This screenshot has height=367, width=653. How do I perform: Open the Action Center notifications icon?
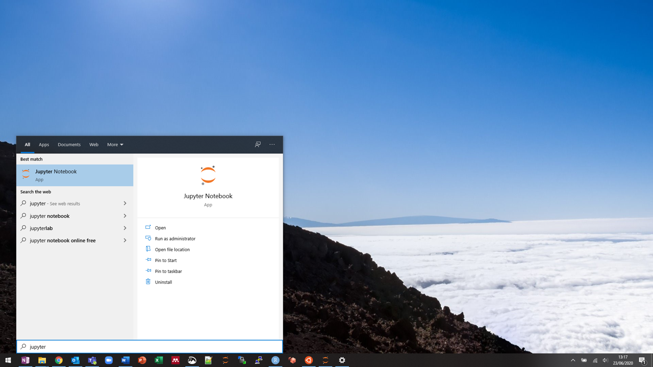click(x=643, y=360)
